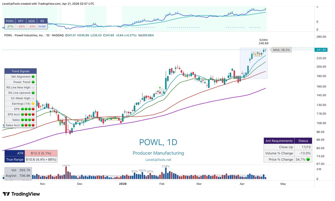Click the green RS Line Uptrend dot
Screen dimensions: 335x201
(33, 93)
